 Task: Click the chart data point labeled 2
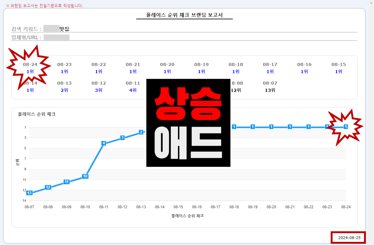pyautogui.click(x=141, y=132)
